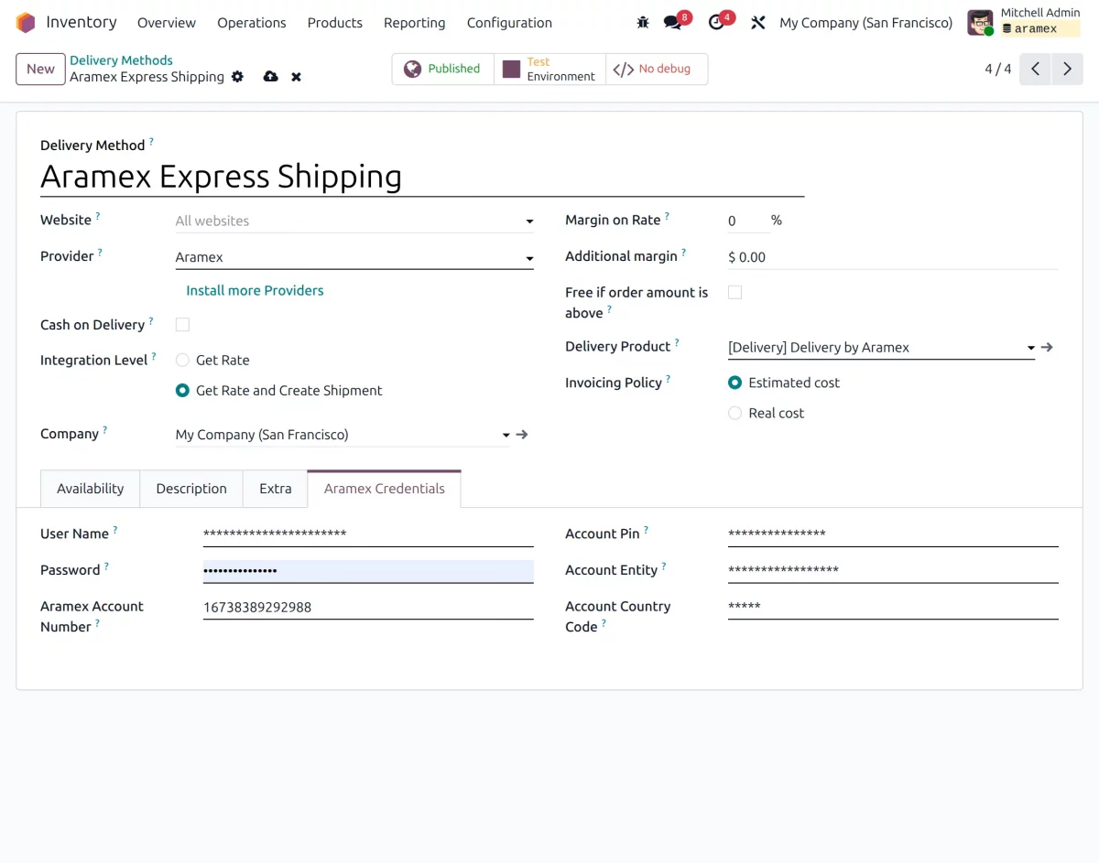Choose Real cost invoicing policy
Image resolution: width=1099 pixels, height=863 pixels.
click(x=734, y=413)
